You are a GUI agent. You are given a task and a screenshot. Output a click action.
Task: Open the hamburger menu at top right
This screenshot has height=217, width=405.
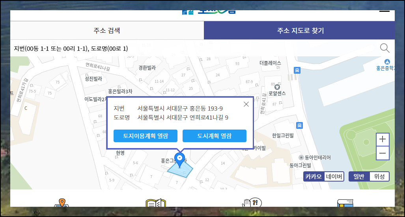pos(384,11)
